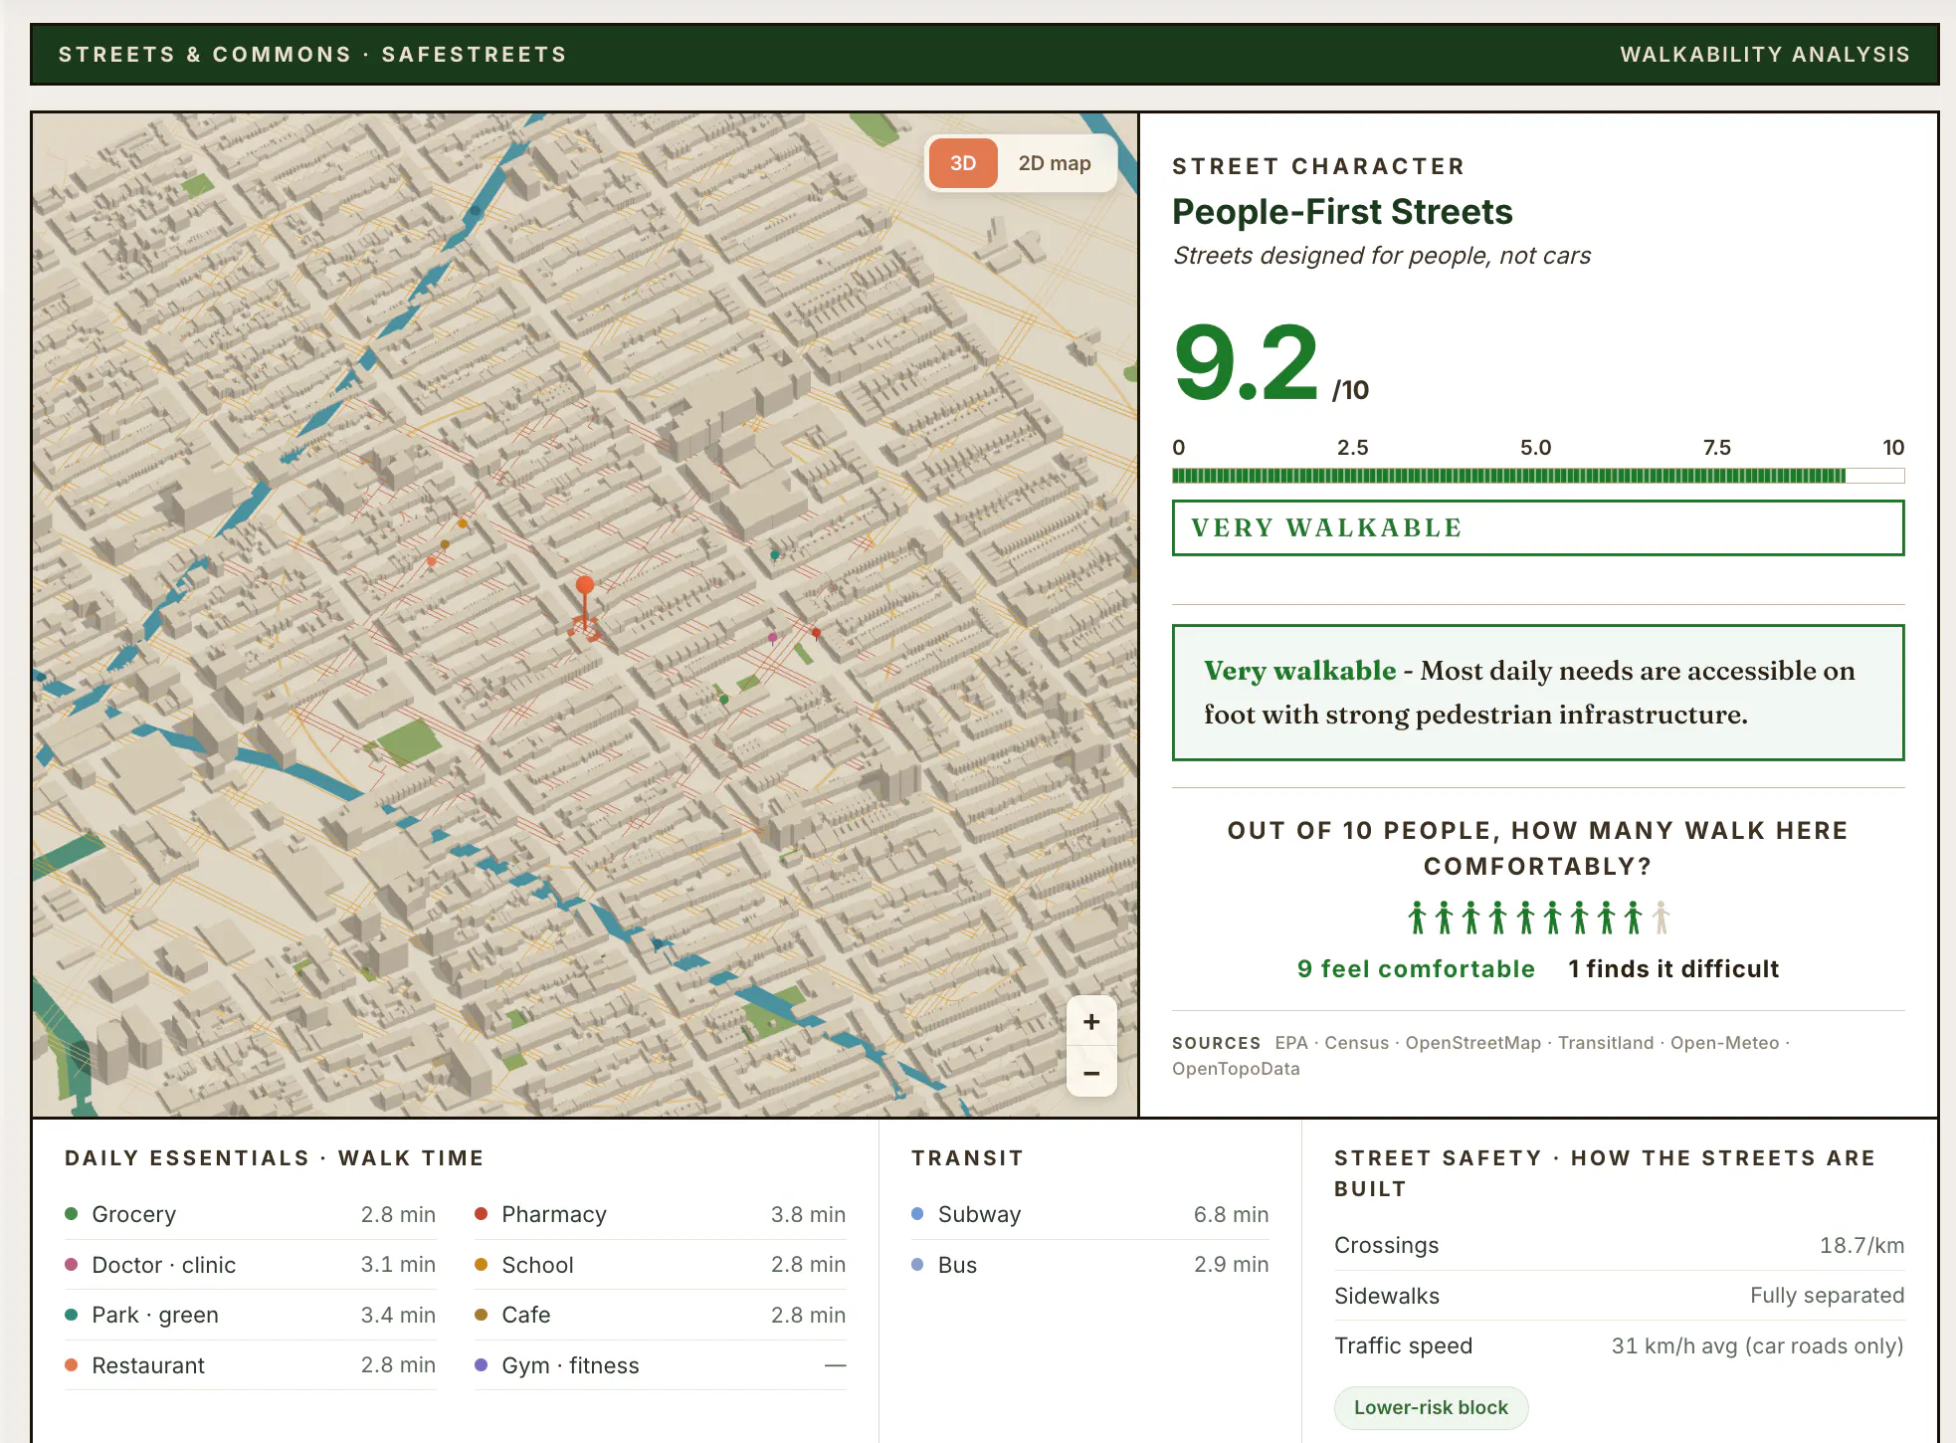Click the pink Doctor clinic dot

tap(72, 1264)
